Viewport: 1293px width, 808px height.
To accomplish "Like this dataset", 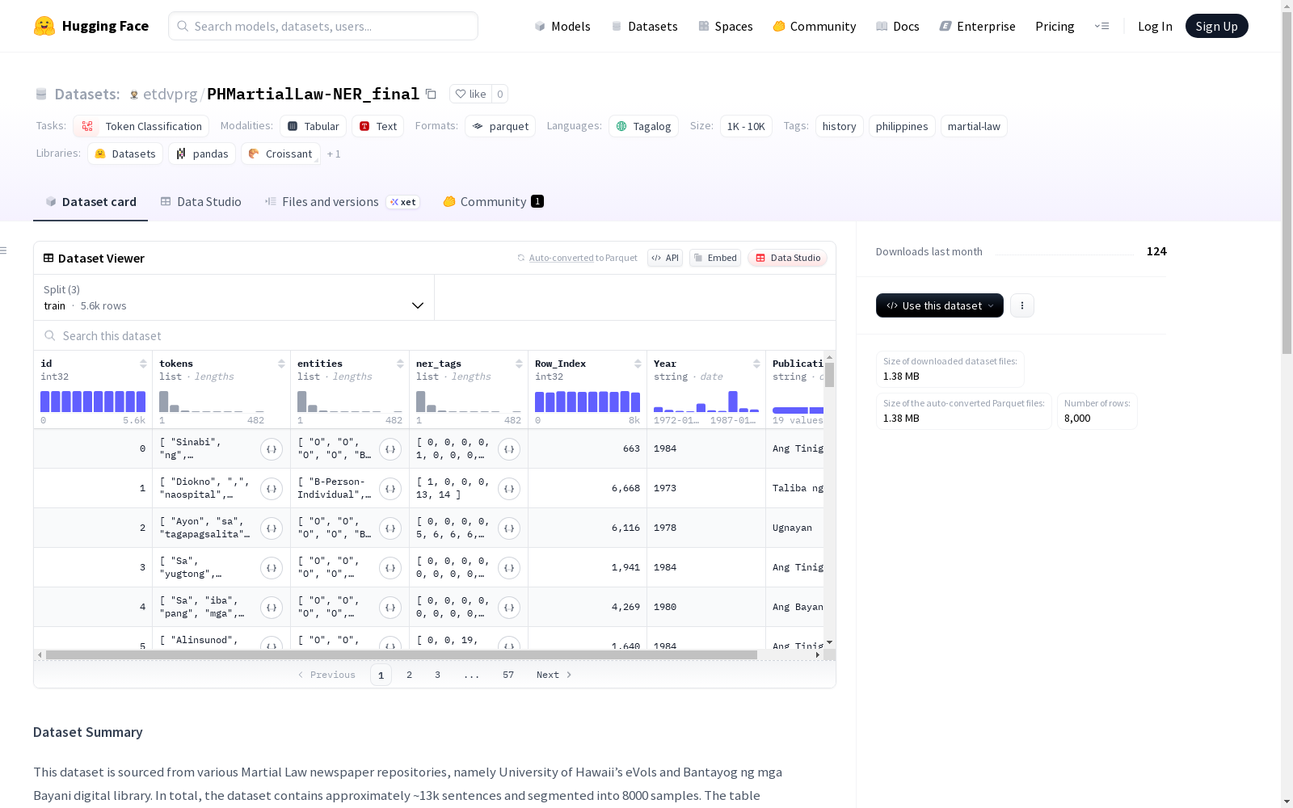I will pyautogui.click(x=470, y=94).
